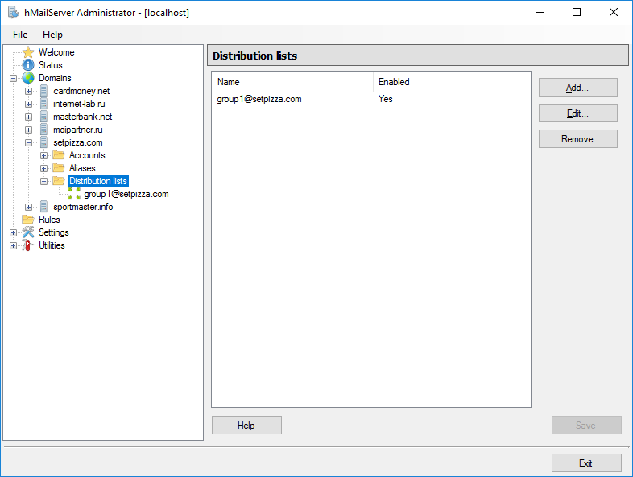The image size is (633, 477).
Task: Click the Domains globe icon
Action: pos(28,78)
